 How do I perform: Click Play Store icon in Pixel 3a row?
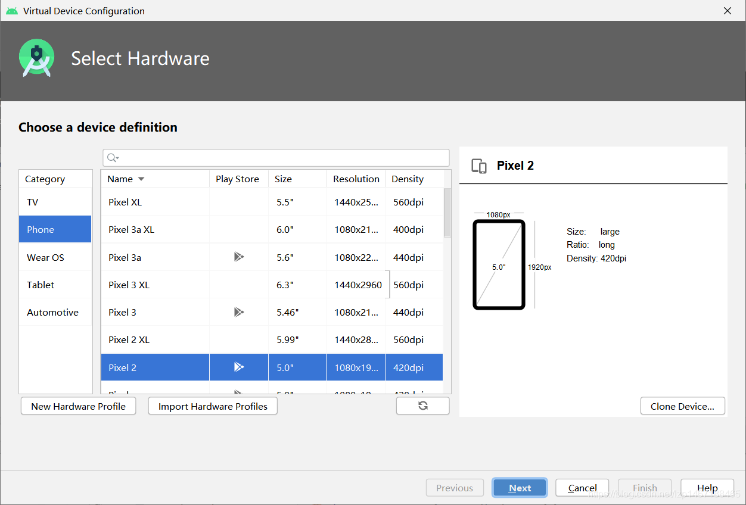pyautogui.click(x=239, y=257)
